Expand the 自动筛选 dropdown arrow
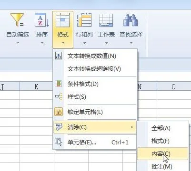The height and width of the screenshot is (171, 191). pos(18,43)
